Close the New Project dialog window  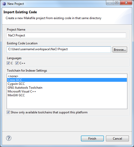(126, 3)
